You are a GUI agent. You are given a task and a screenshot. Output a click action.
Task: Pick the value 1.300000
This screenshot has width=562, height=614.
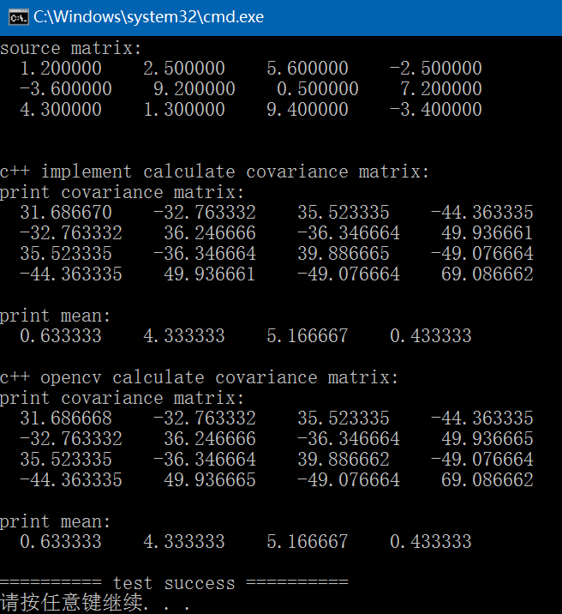click(184, 110)
